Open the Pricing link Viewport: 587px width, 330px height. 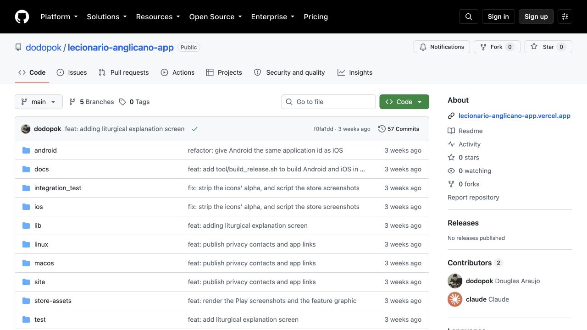click(x=316, y=16)
